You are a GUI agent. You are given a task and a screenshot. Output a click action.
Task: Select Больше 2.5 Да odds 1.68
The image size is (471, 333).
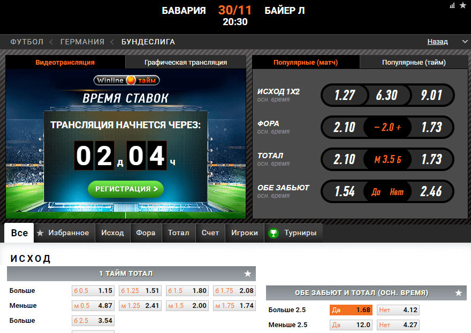[351, 310]
